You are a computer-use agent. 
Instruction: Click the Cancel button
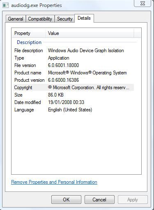point(99,200)
